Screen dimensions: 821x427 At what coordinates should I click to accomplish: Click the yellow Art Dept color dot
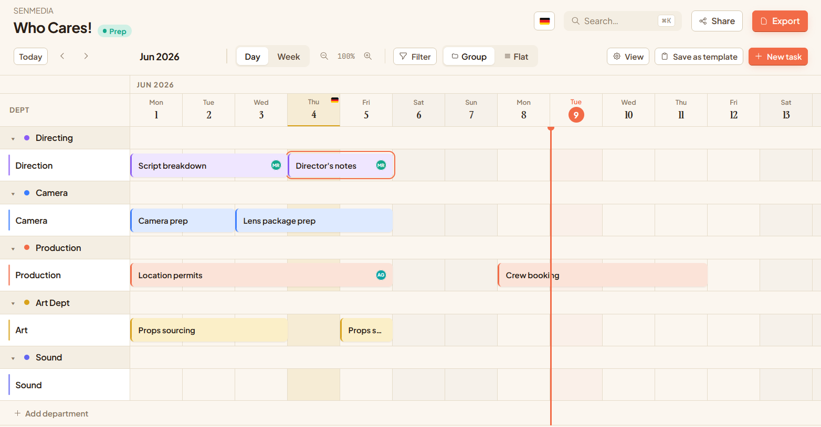pyautogui.click(x=27, y=302)
